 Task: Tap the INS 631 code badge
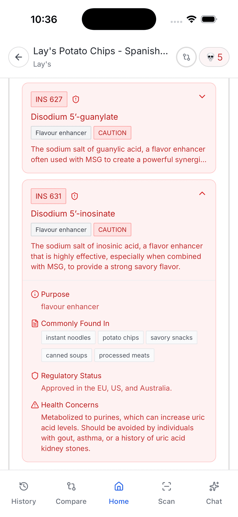(x=49, y=196)
